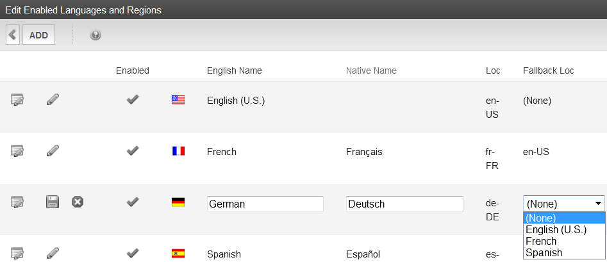This screenshot has height=262, width=607.
Task: Open the help question mark icon
Action: (x=96, y=35)
